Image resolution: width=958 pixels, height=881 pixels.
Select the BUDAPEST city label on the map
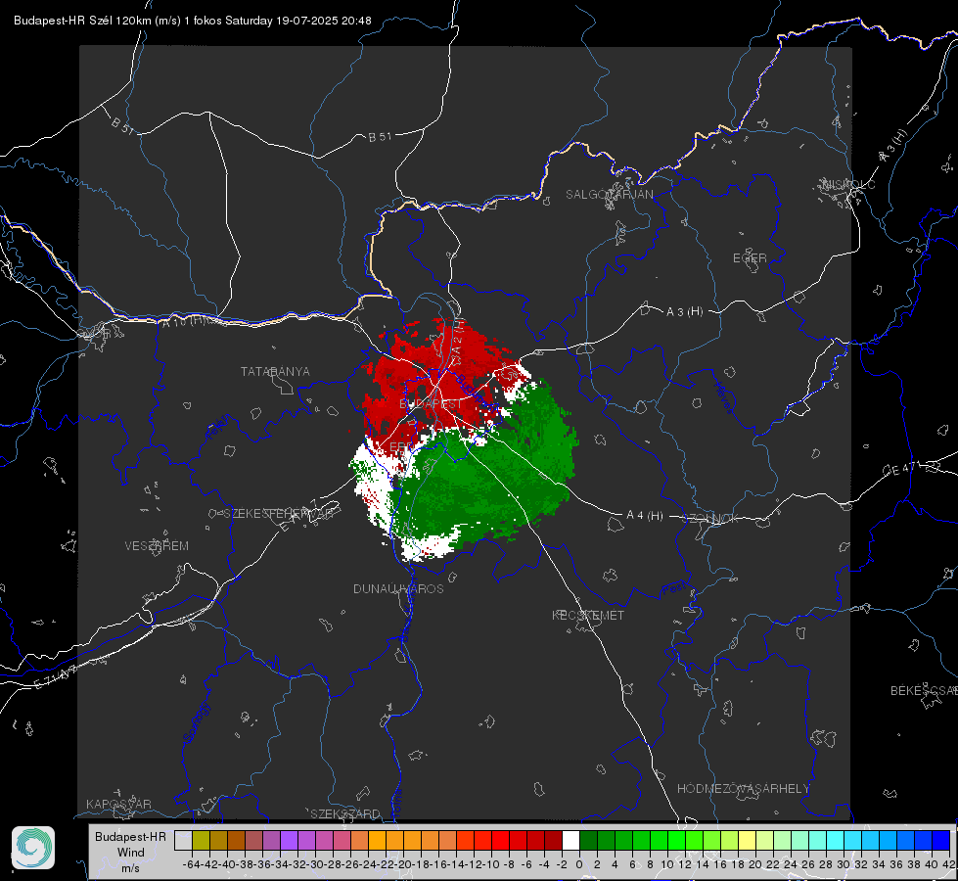431,404
